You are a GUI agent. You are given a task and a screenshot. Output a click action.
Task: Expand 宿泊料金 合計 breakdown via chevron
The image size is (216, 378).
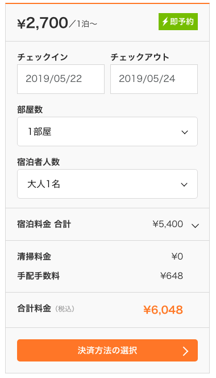pyautogui.click(x=195, y=225)
